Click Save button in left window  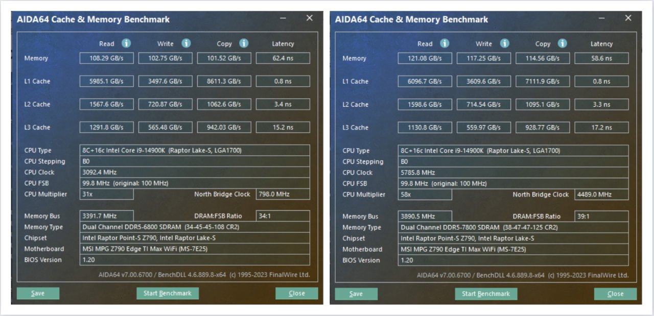click(x=38, y=294)
